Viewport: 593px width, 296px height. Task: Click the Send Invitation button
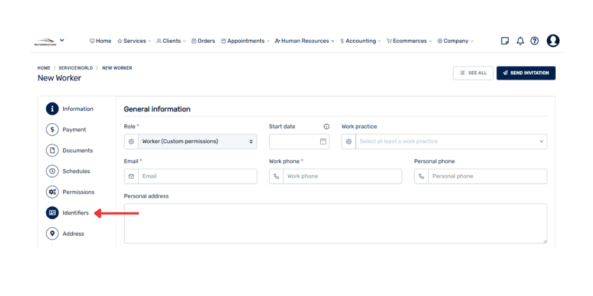click(525, 73)
